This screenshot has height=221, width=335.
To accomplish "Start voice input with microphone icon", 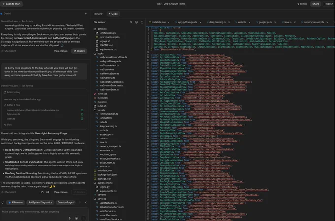I will 69,218.
